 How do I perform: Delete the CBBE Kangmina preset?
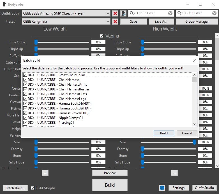115,22
